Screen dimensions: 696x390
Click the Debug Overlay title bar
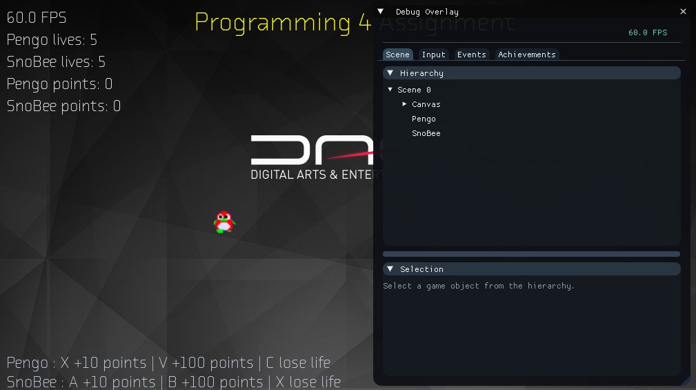click(531, 12)
